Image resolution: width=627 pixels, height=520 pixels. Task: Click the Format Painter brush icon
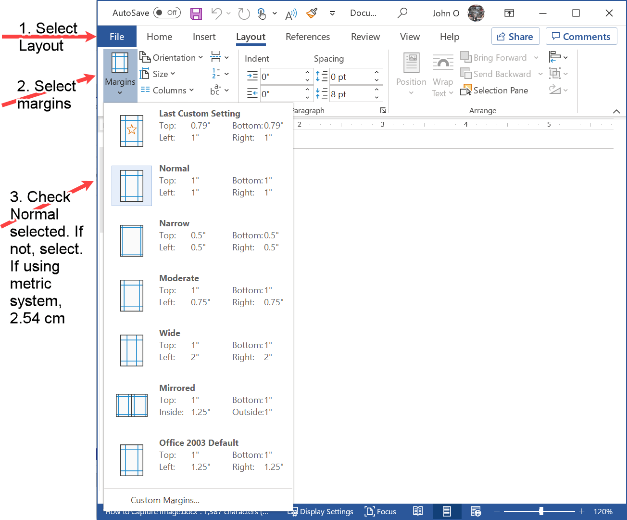[312, 13]
